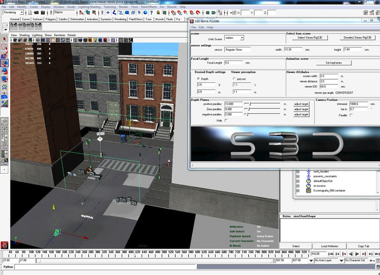The height and width of the screenshot is (275, 380).
Task: Click the blue sphere icon in status line
Action: pos(145,13)
